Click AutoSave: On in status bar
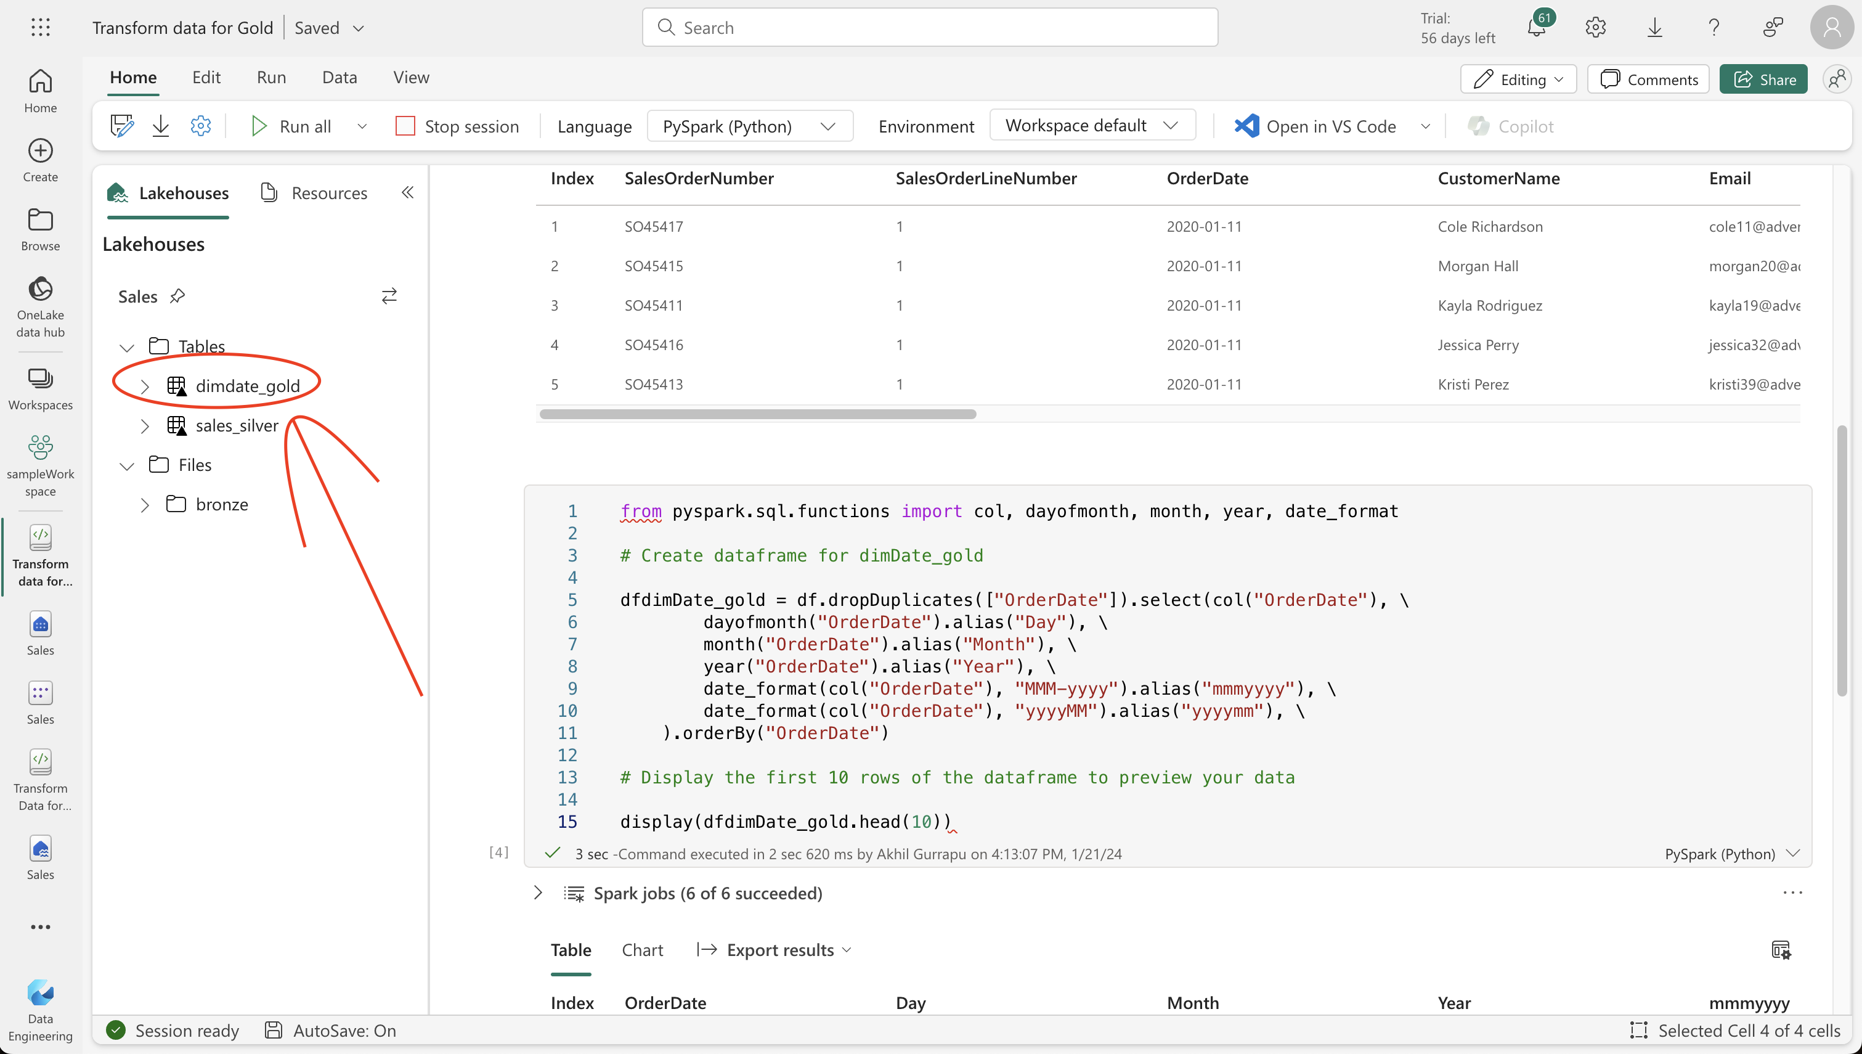 331,1030
